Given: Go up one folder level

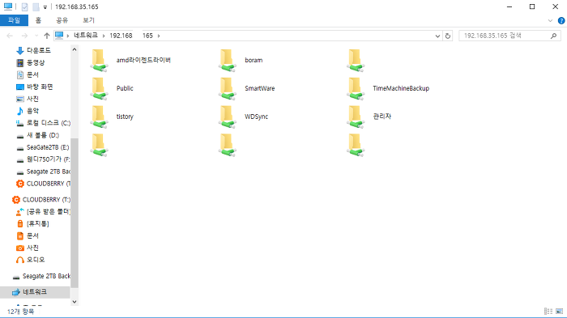Looking at the screenshot, I should click(47, 36).
